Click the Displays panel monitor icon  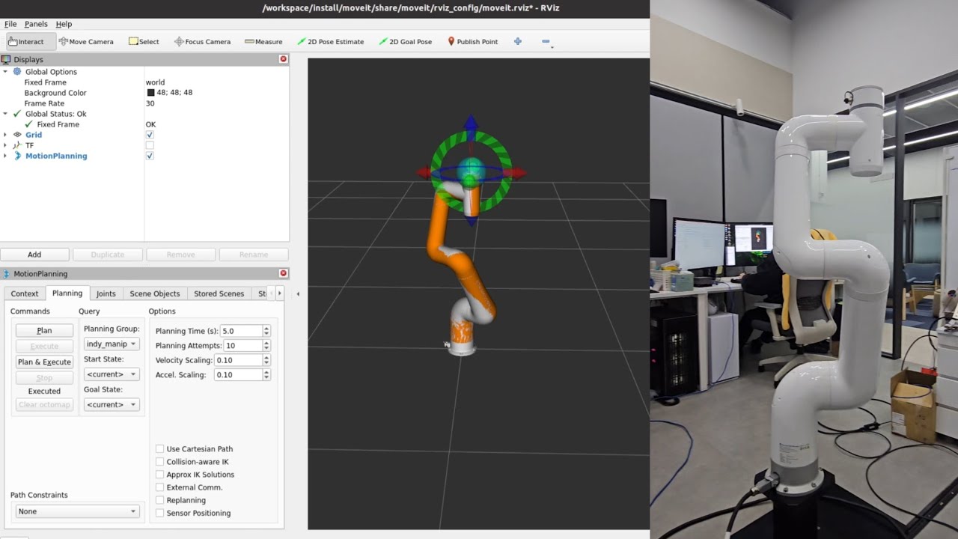click(x=6, y=59)
